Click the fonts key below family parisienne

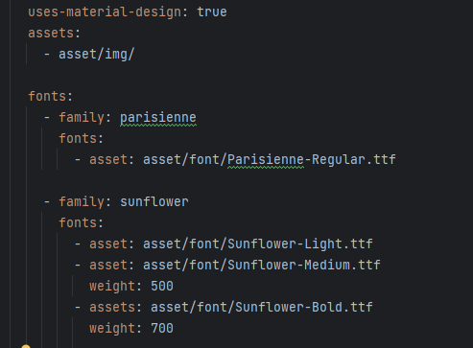[78, 138]
